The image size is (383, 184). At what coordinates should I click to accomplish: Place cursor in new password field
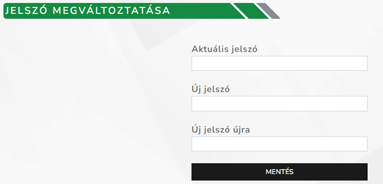(279, 104)
